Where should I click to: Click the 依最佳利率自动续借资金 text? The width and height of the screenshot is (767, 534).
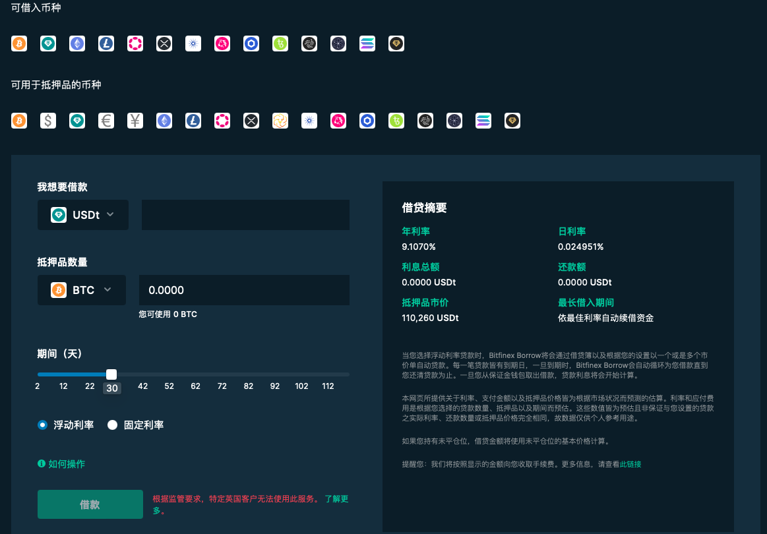605,318
